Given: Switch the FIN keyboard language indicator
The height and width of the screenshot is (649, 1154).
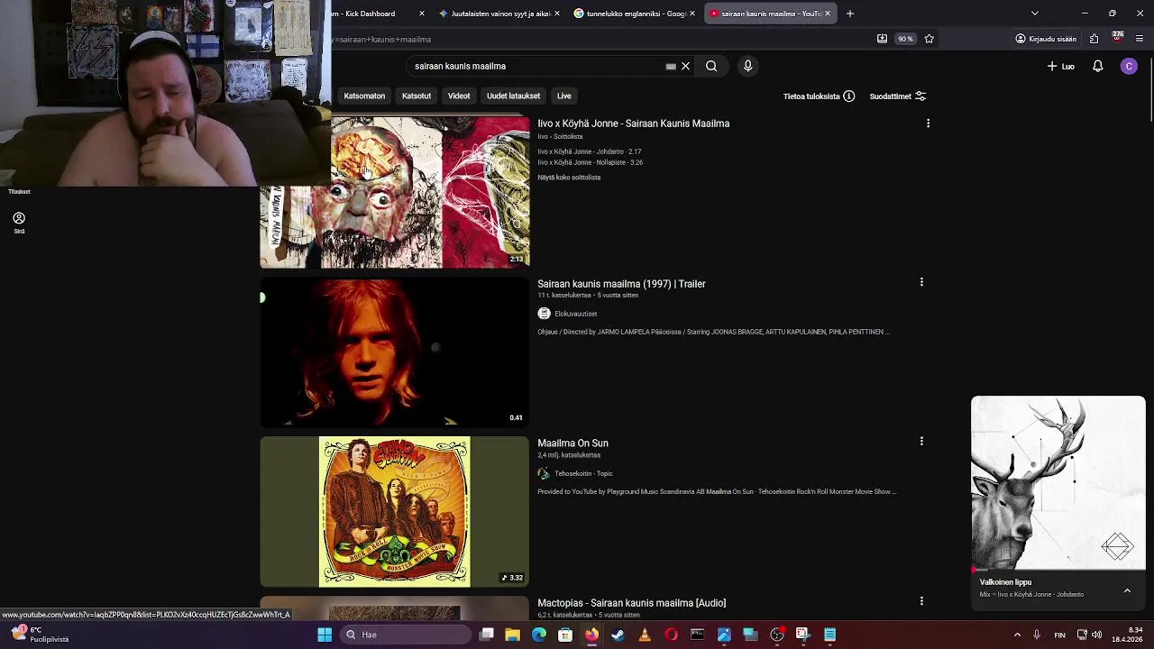Looking at the screenshot, I should click(x=1059, y=635).
